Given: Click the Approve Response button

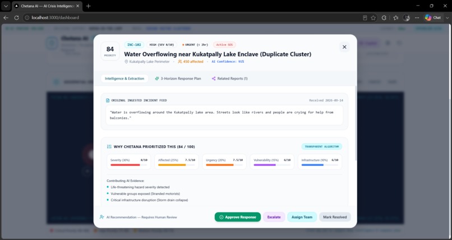Looking at the screenshot, I should click(238, 217).
